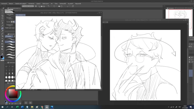Close the villain demon canvas tab

pos(25,15)
